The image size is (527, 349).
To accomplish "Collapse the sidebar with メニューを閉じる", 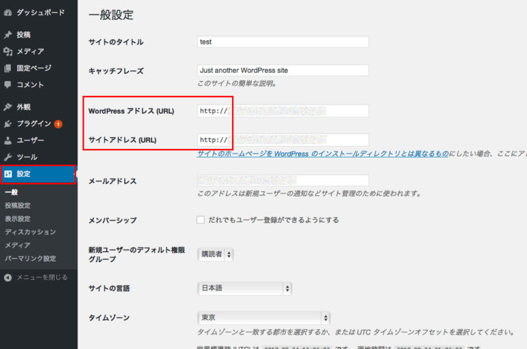I will [36, 278].
